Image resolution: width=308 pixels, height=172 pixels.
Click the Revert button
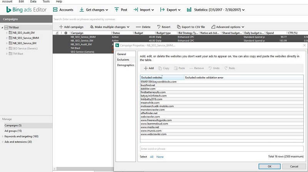[164, 27]
